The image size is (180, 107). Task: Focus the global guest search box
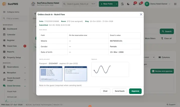(x=79, y=4)
